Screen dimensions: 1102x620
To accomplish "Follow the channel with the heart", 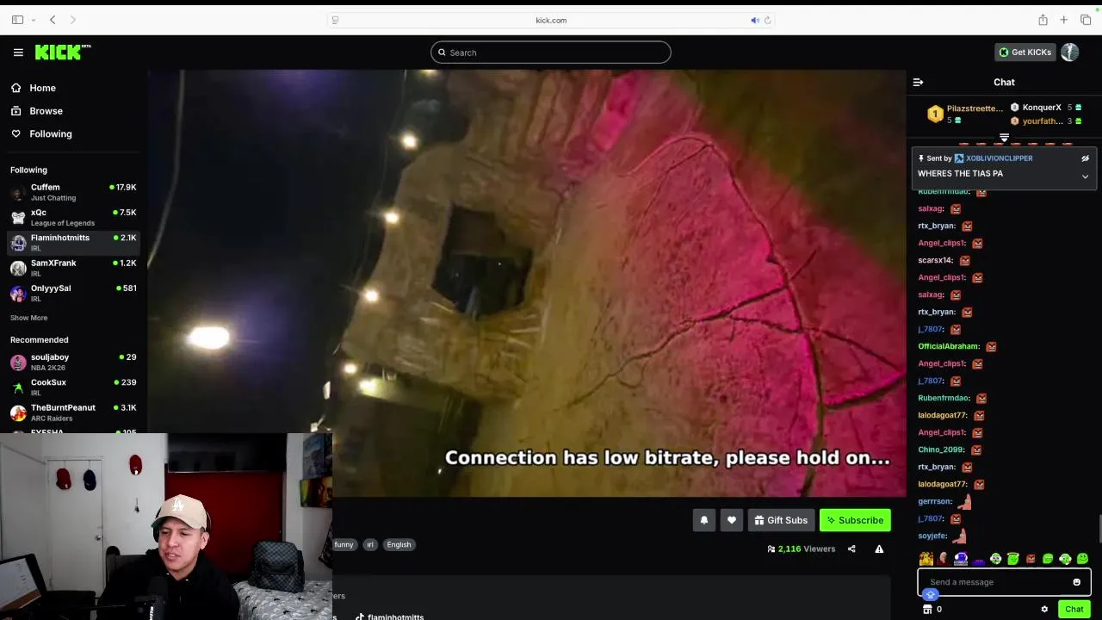I will (x=732, y=520).
